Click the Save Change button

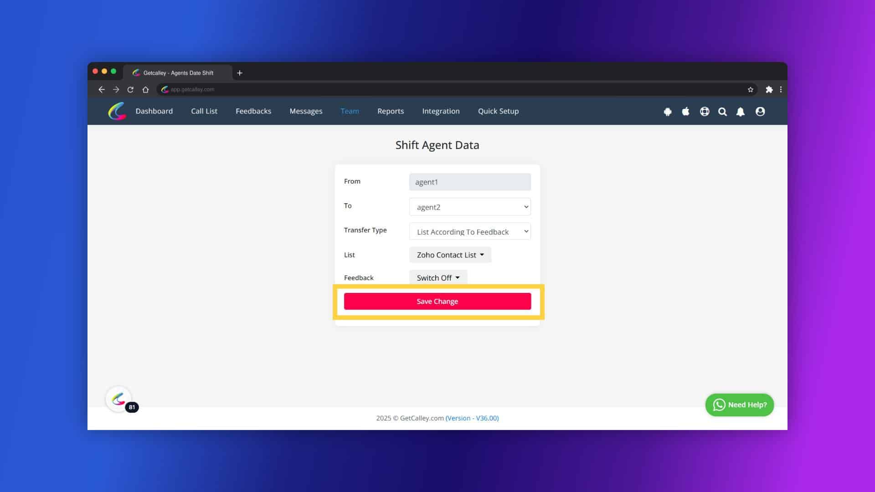(x=437, y=301)
